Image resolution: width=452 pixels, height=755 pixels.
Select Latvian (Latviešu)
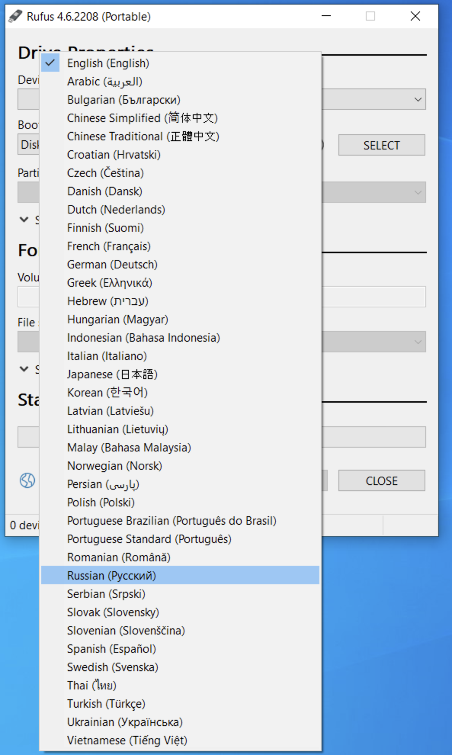[x=180, y=411]
